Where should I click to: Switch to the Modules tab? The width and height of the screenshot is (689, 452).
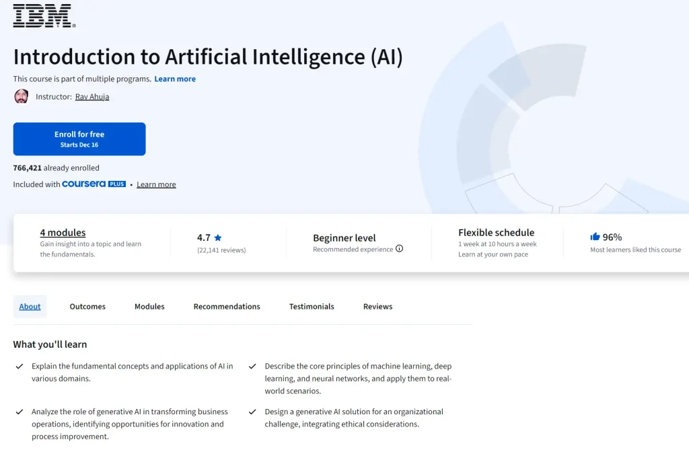[149, 306]
